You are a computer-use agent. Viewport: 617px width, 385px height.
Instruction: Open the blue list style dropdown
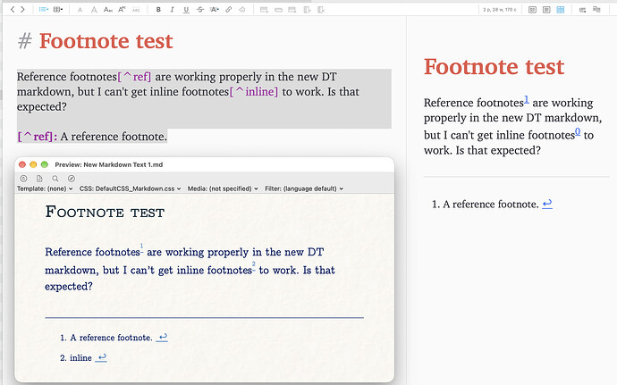tap(43, 10)
